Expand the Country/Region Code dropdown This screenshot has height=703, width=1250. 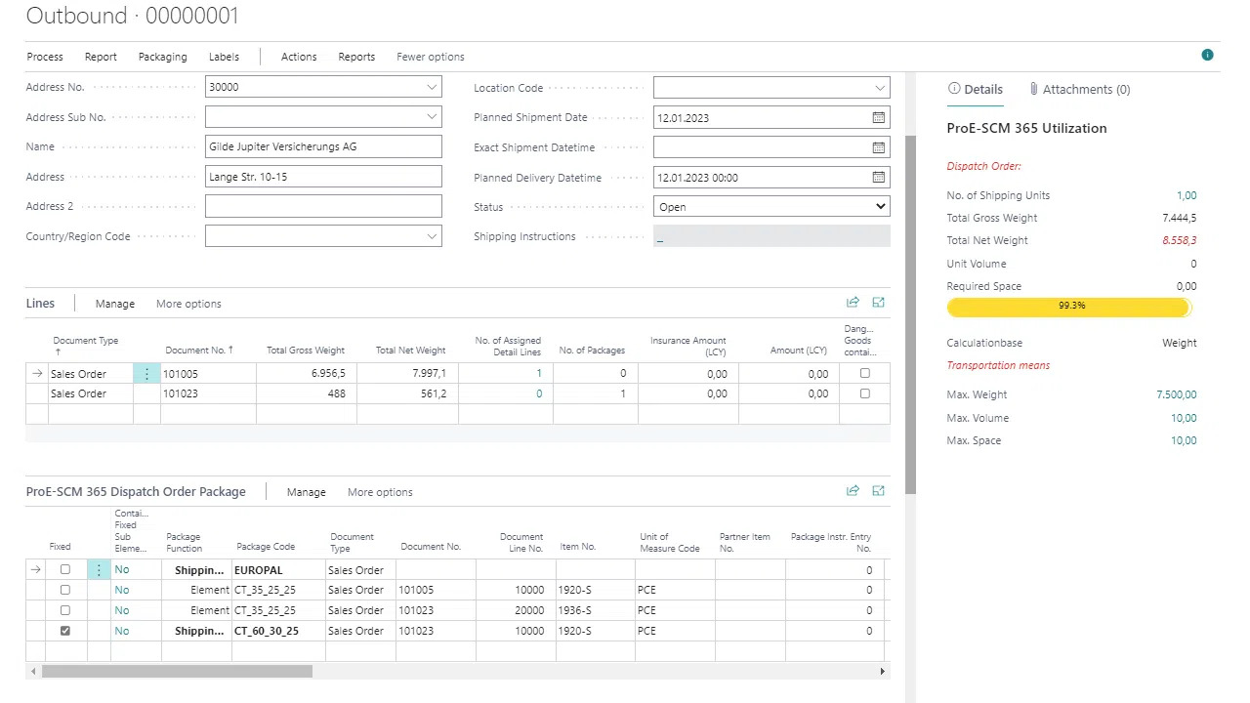point(432,236)
